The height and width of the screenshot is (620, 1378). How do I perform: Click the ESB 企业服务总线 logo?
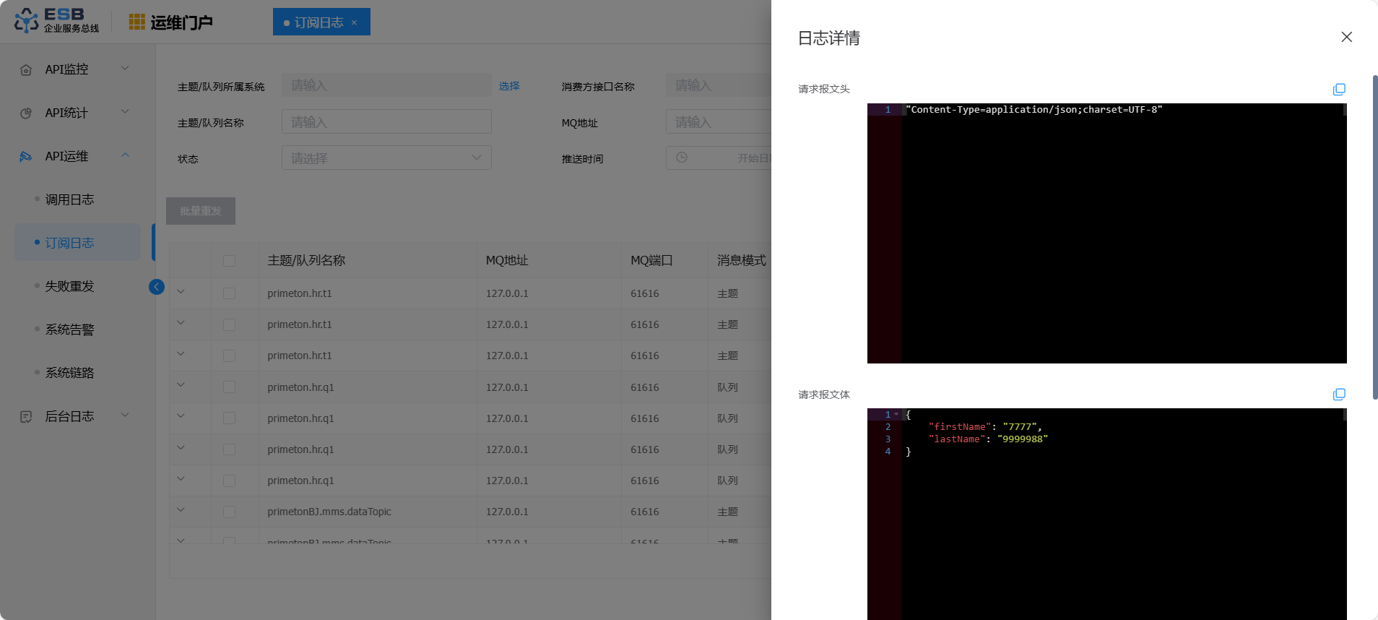coord(56,21)
